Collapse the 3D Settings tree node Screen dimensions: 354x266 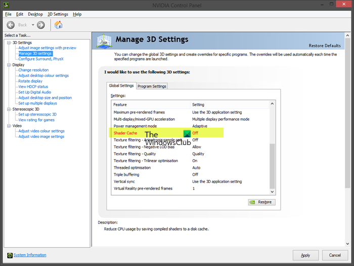(9, 43)
